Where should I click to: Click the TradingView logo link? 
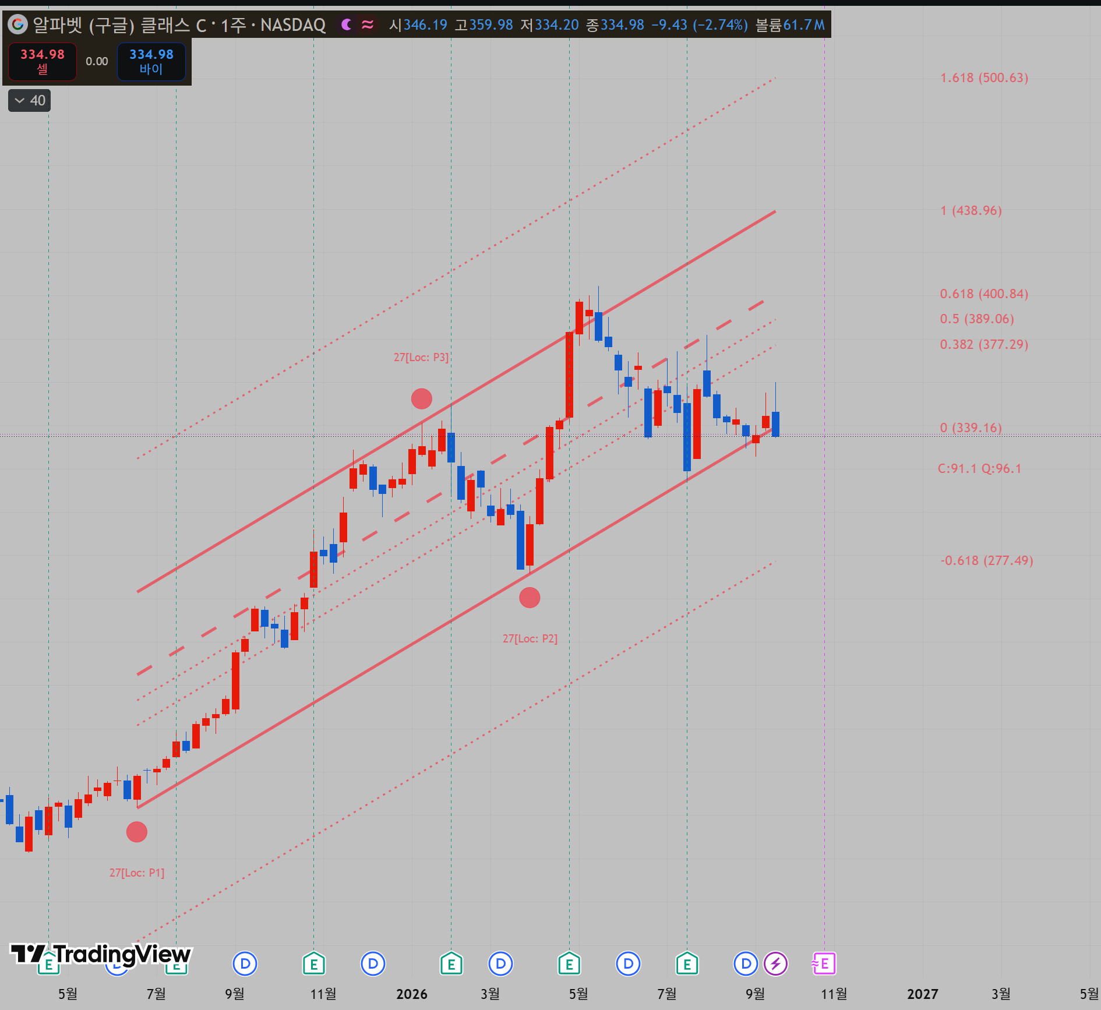tap(101, 954)
